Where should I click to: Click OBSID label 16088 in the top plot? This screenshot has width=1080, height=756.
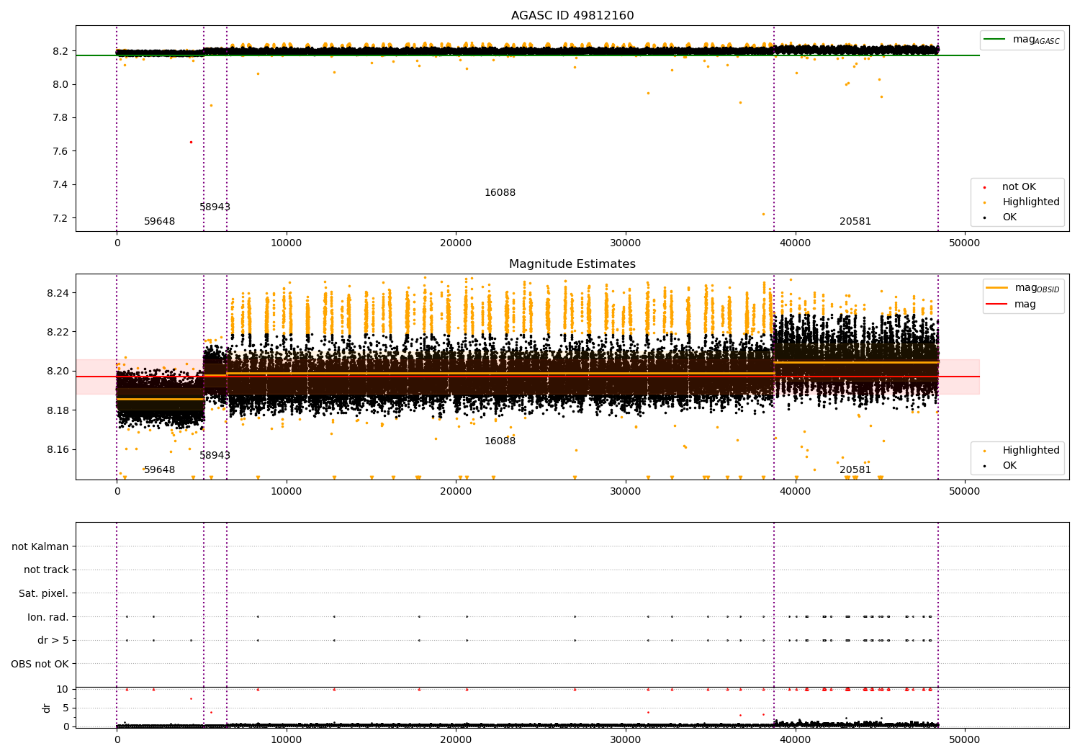click(500, 193)
